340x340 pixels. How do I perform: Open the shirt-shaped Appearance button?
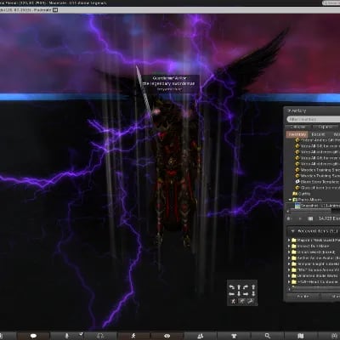coord(234,336)
